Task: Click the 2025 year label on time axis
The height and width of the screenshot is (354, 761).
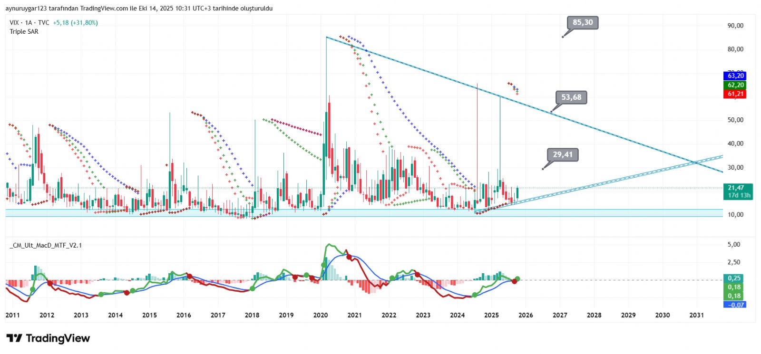Action: click(x=491, y=315)
